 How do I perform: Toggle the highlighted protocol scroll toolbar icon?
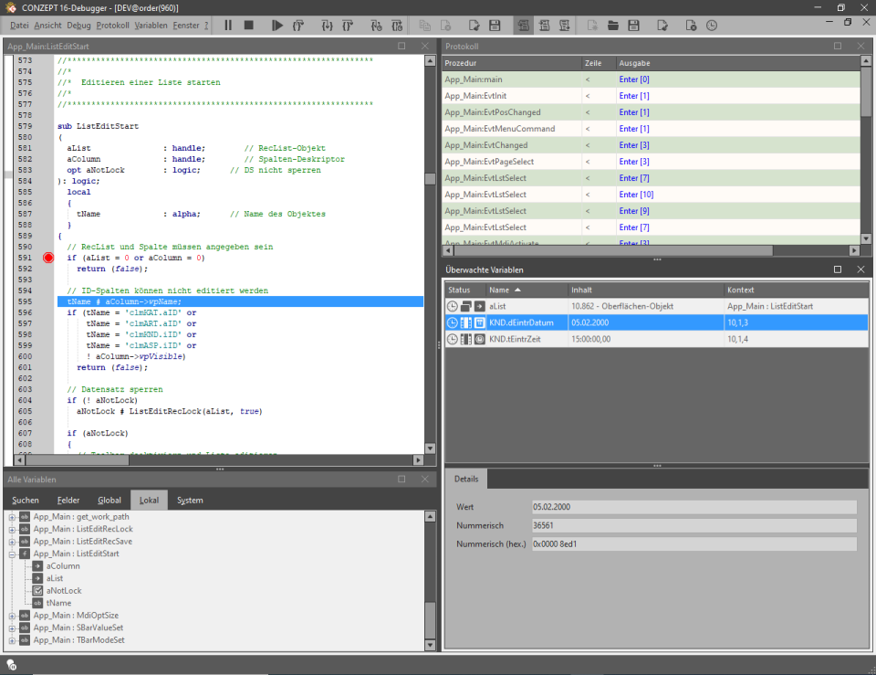[523, 26]
